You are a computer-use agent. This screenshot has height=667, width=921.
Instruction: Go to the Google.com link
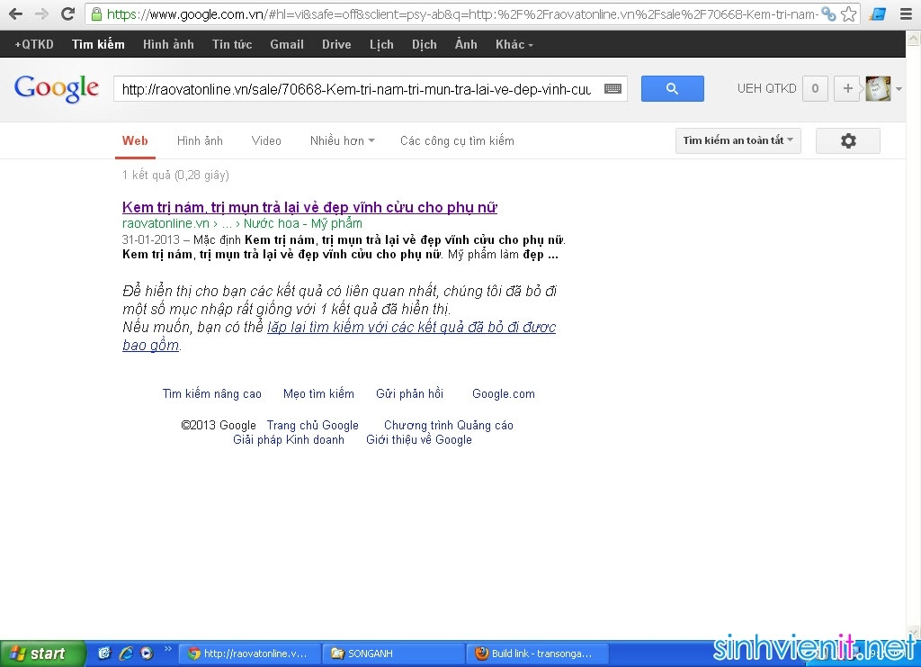(504, 393)
